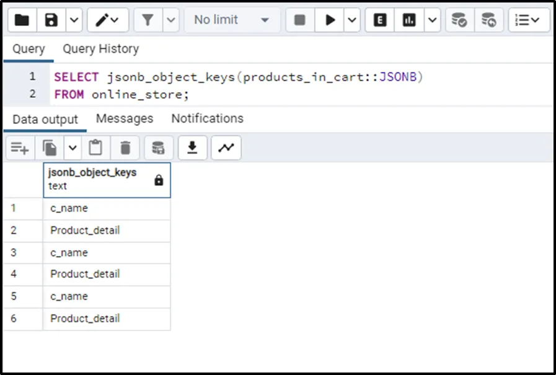Click the Open File folder icon
The height and width of the screenshot is (375, 556).
click(22, 20)
